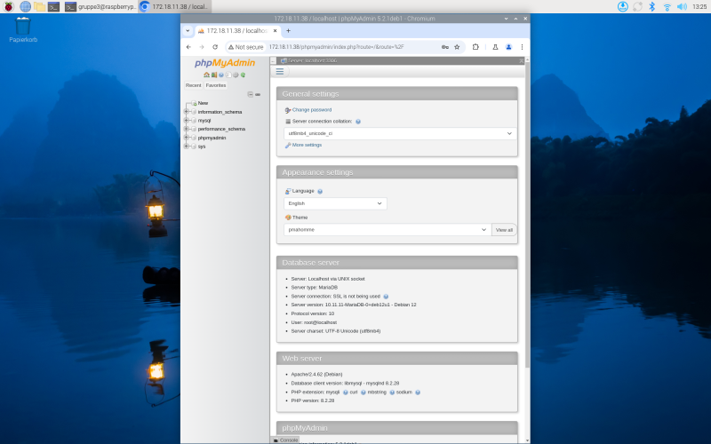
Task: Collapse all navigation tree items
Action: click(250, 94)
